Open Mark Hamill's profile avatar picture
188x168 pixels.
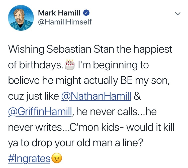(21, 17)
